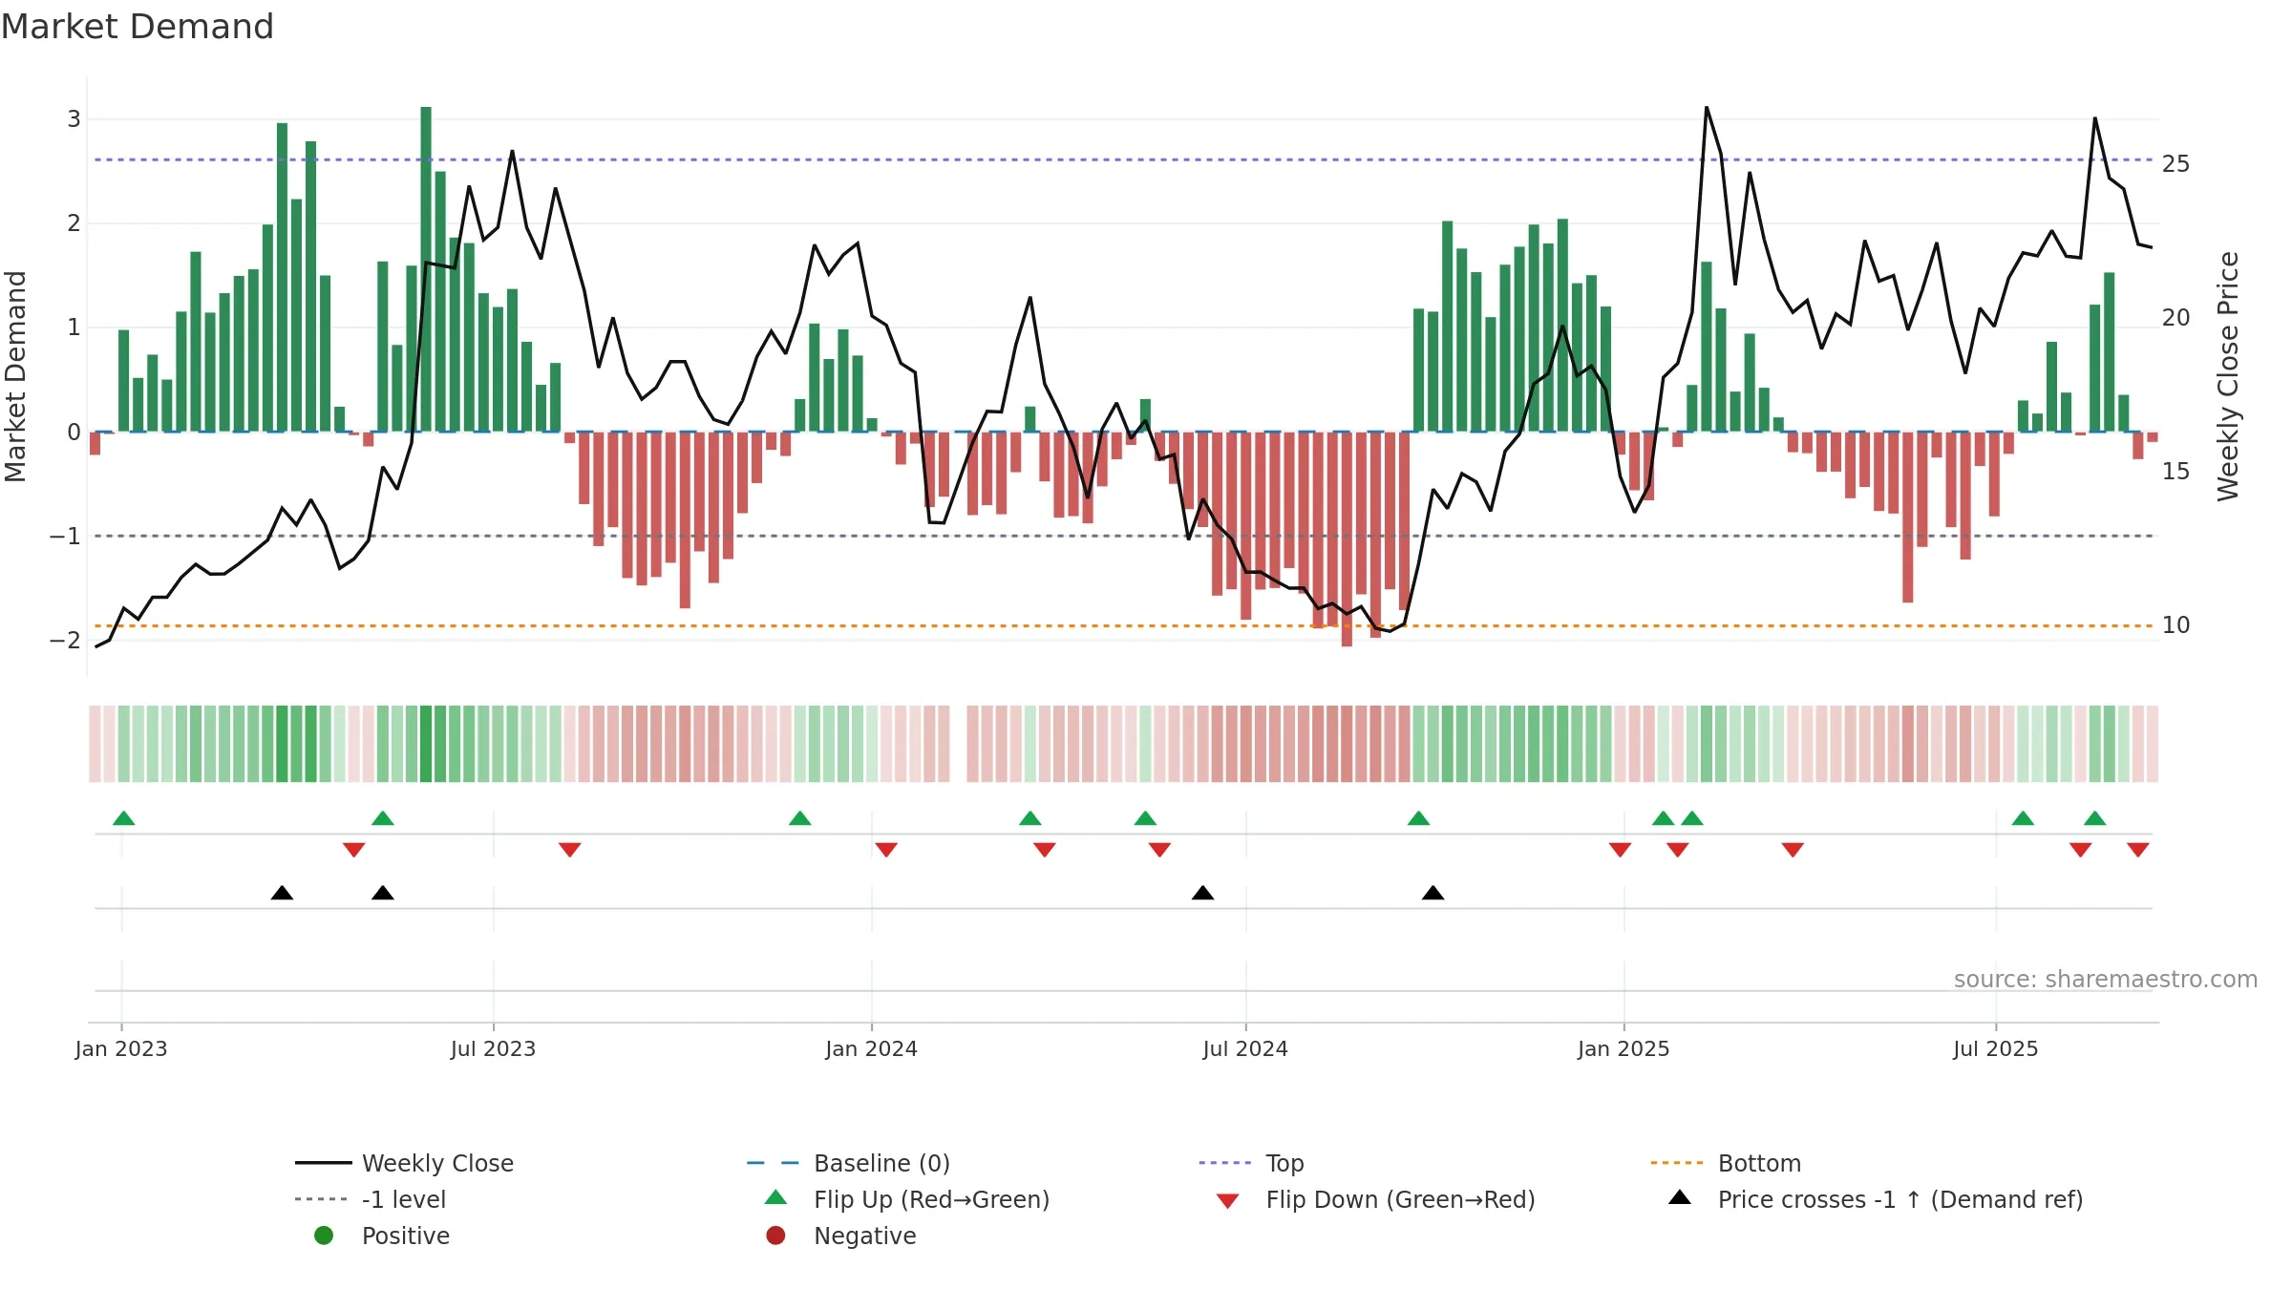Click the 20 tick on the right price axis
Image resolution: width=2292 pixels, height=1289 pixels.
click(2175, 318)
